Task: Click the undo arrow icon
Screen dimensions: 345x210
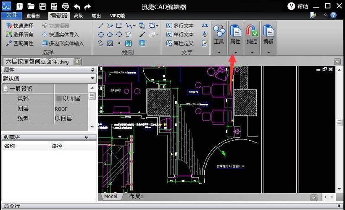Action: coord(76,6)
